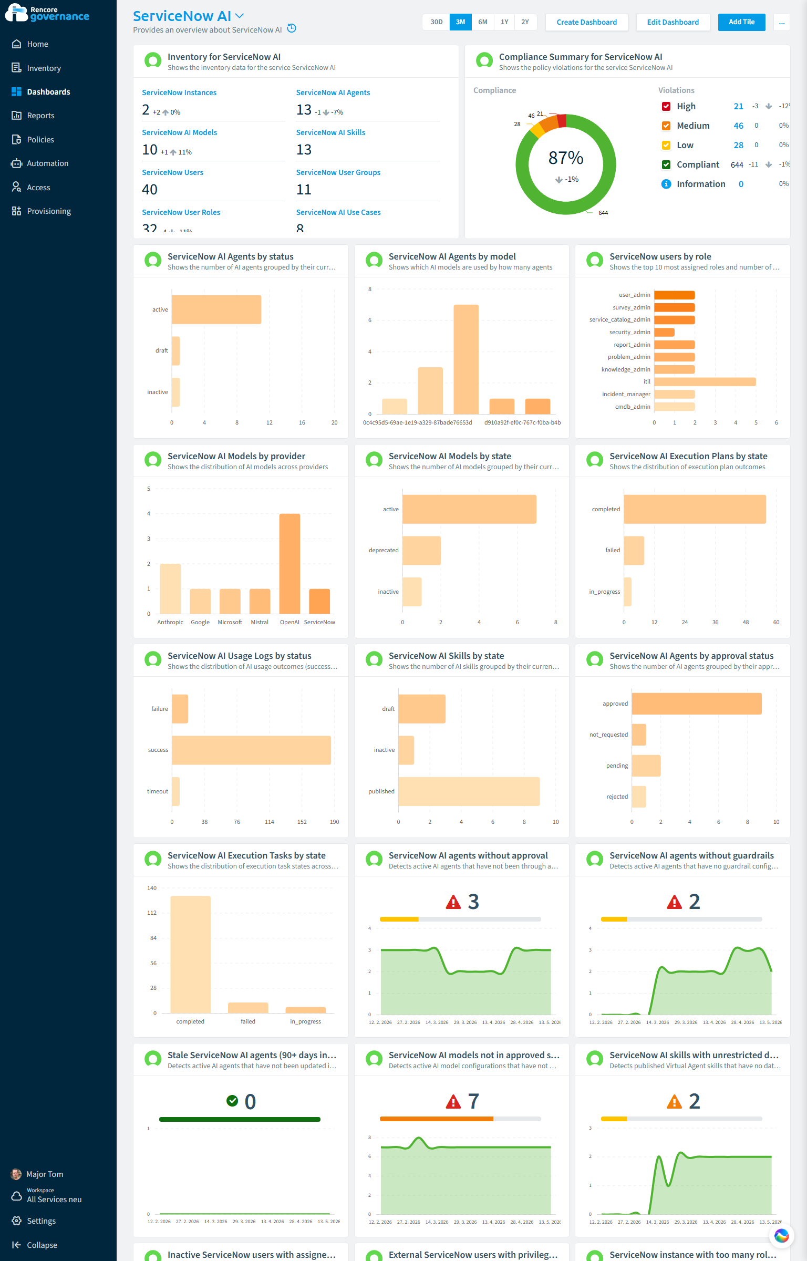Click ServiceNow AI Agents by status tile icon
Screen dimensions: 807x1261
coord(153,261)
